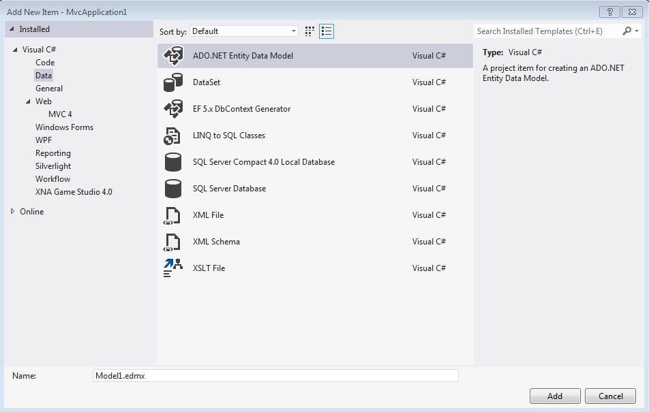
Task: Collapse the Visual C# tree node
Action: tap(16, 49)
